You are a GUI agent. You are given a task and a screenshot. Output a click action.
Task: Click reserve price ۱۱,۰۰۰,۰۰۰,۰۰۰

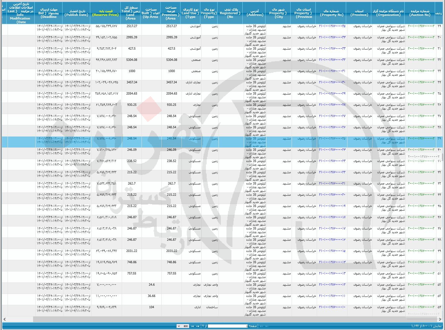(106, 296)
